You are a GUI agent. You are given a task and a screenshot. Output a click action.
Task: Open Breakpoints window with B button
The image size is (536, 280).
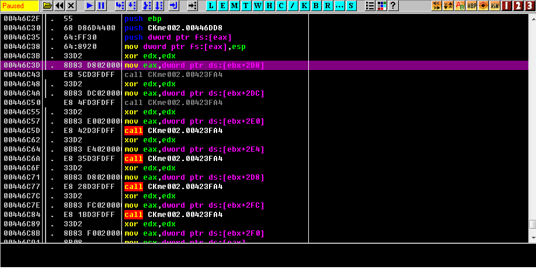(x=316, y=5)
